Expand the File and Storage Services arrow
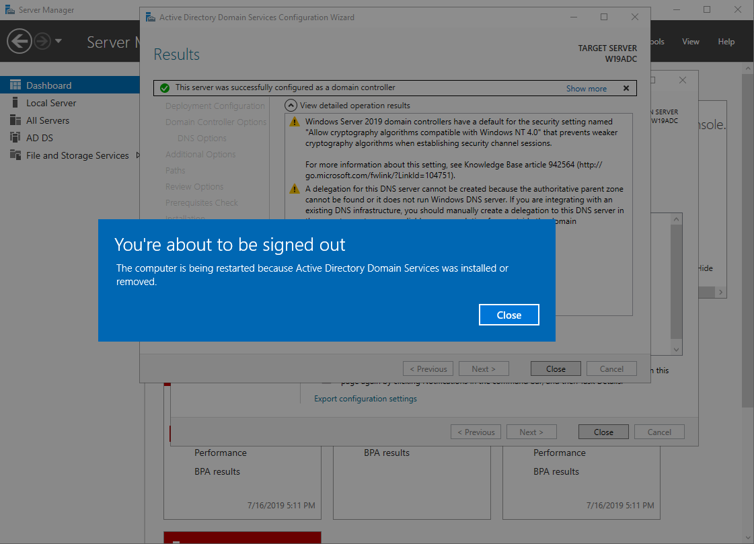 [x=138, y=155]
